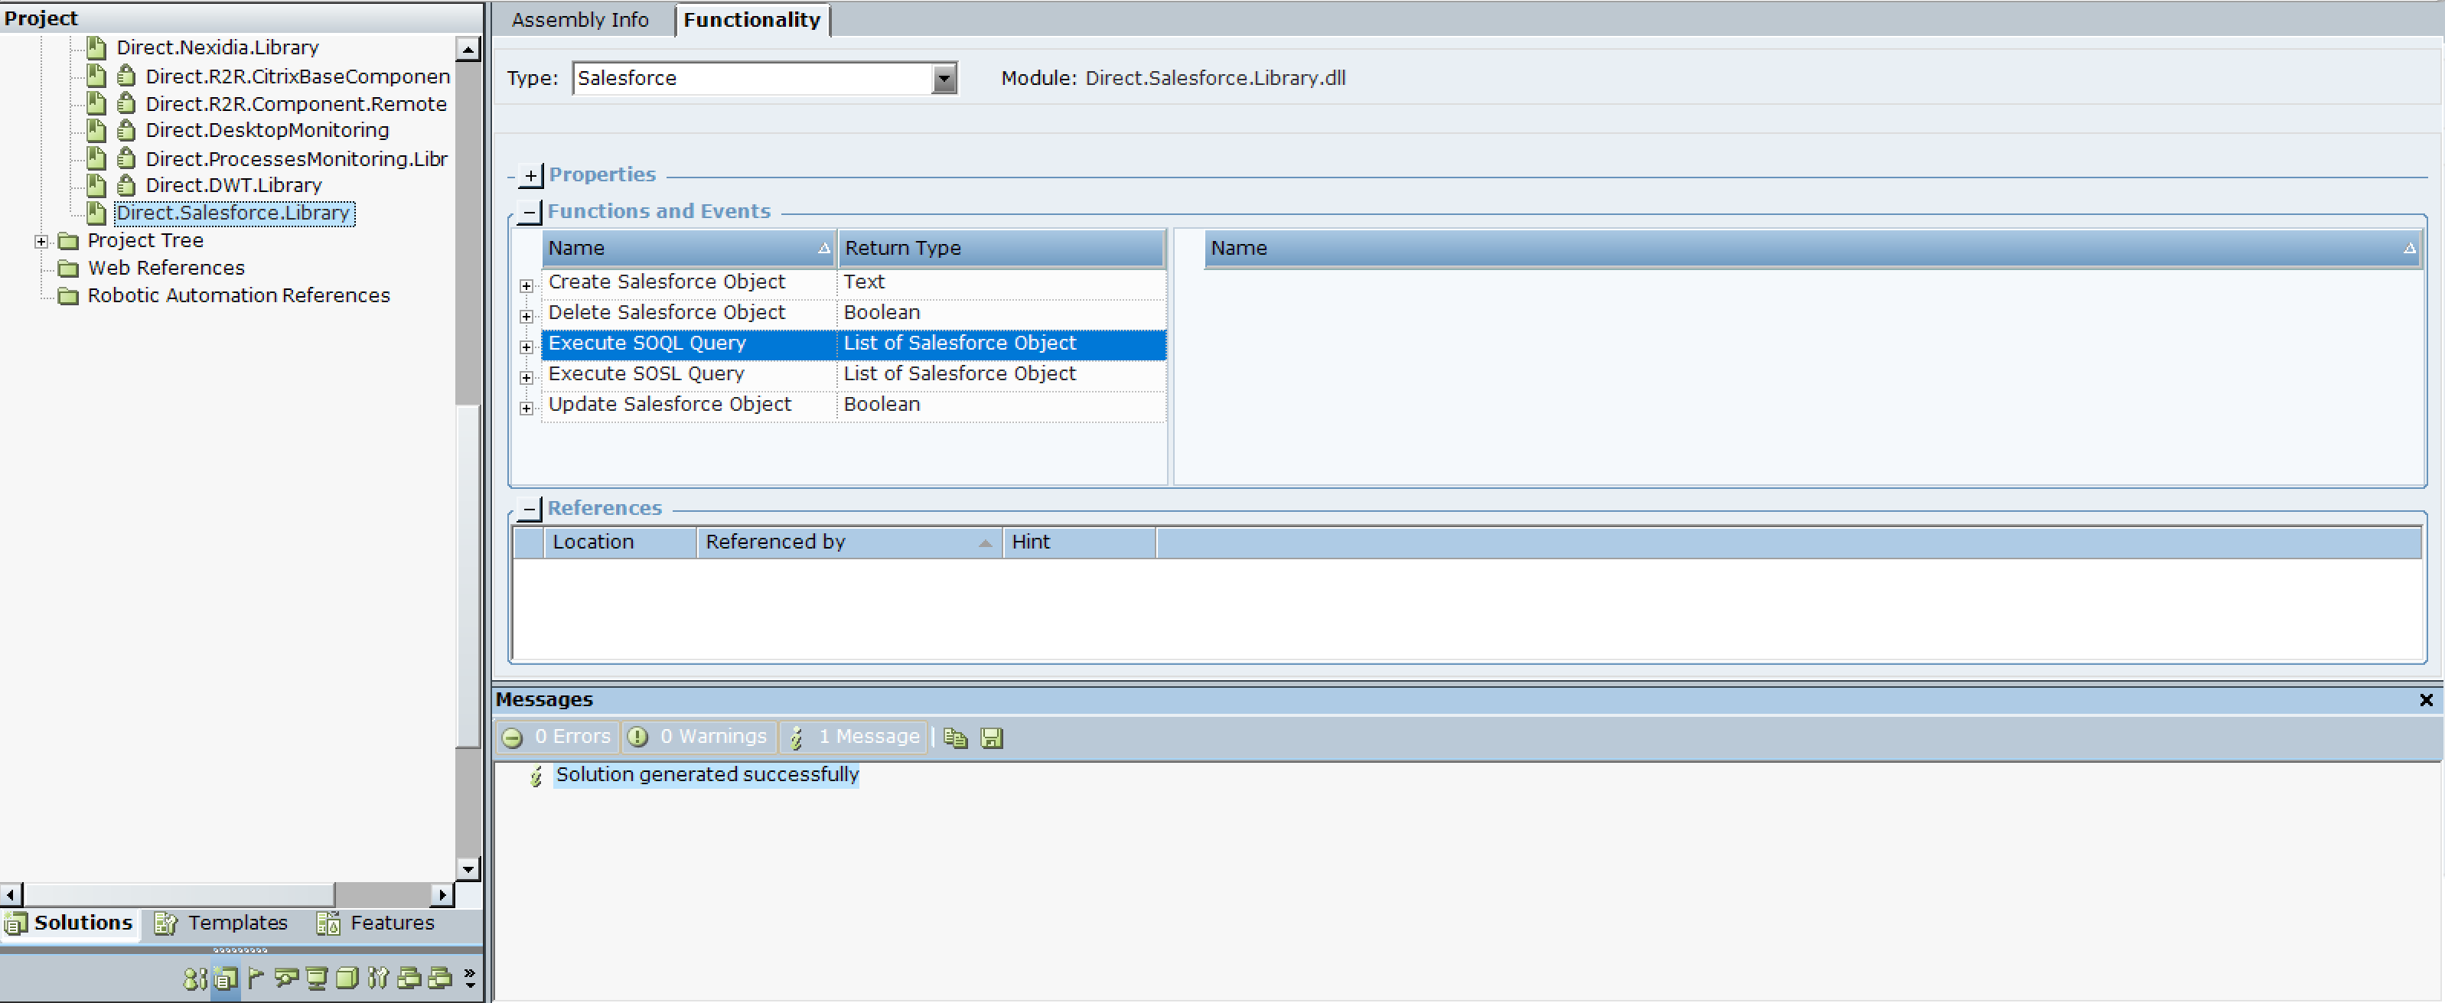Click the project tree scroll down arrow
Screen dimensions: 2445x1003
(468, 868)
